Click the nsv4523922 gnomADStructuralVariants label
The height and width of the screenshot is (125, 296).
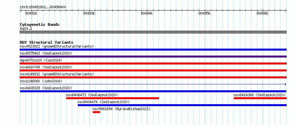[x=57, y=46]
